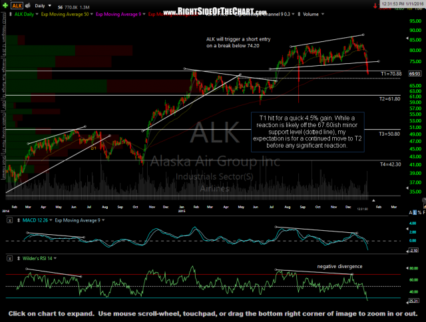The height and width of the screenshot is (322, 426).
Task: Click the negative divergence annotation text
Action: click(x=339, y=266)
